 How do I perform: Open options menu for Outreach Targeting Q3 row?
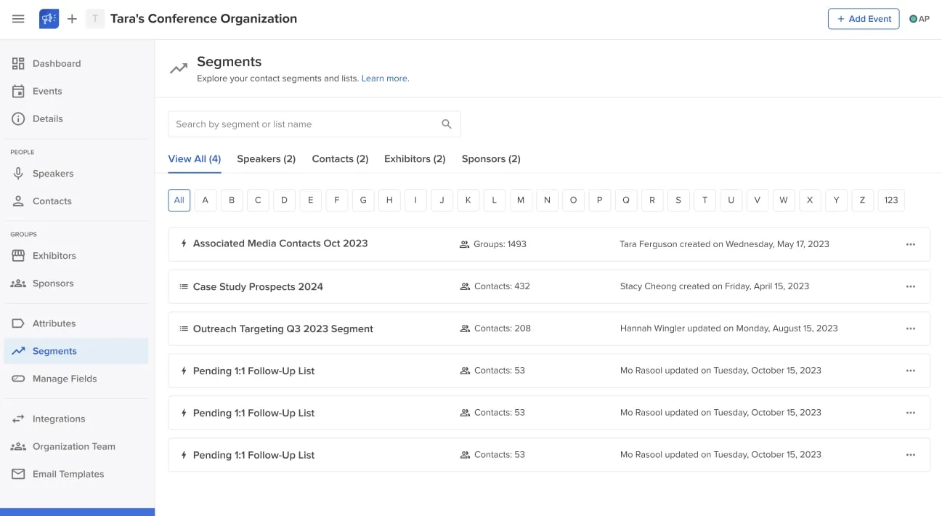click(x=911, y=328)
